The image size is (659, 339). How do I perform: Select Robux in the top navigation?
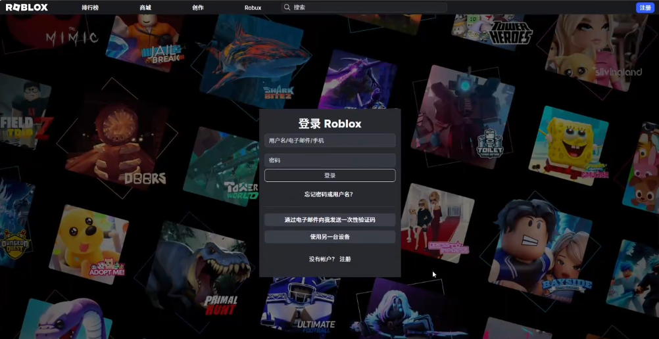coord(253,8)
